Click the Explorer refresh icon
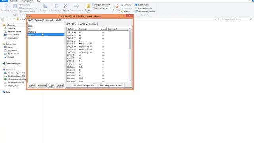The width and height of the screenshot is (254, 143). 219,19
